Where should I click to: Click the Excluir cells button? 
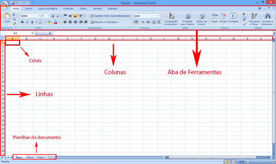(223, 19)
